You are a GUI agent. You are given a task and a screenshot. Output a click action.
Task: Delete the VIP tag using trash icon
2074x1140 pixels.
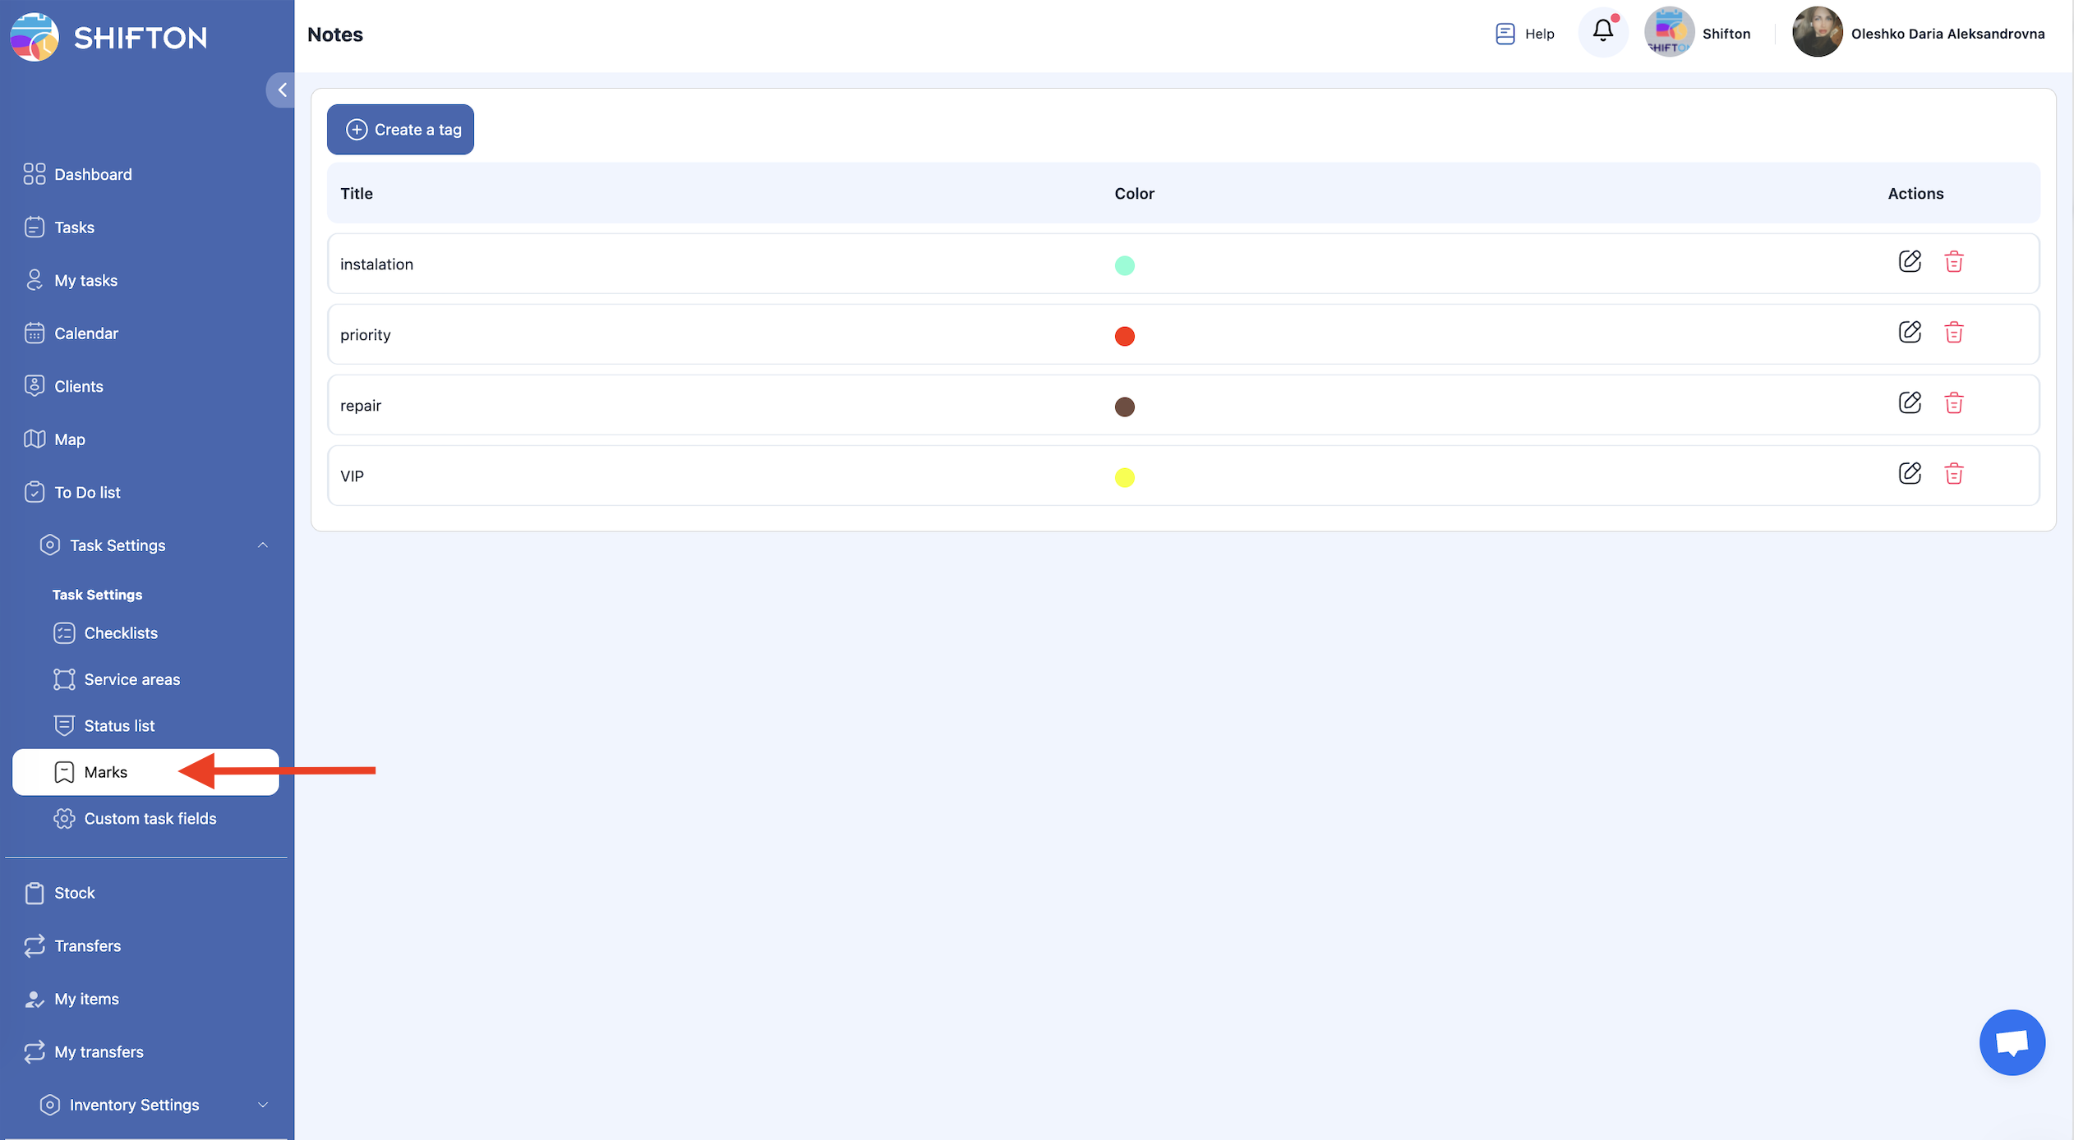pyautogui.click(x=1953, y=474)
